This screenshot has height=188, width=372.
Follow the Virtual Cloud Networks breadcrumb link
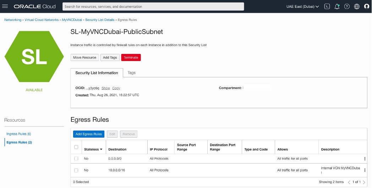tap(42, 20)
